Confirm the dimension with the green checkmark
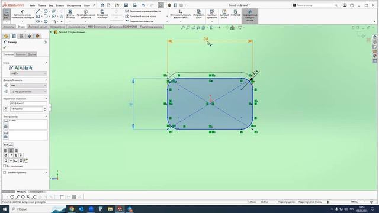Image resolution: width=379 pixels, height=213 pixels. (5, 47)
